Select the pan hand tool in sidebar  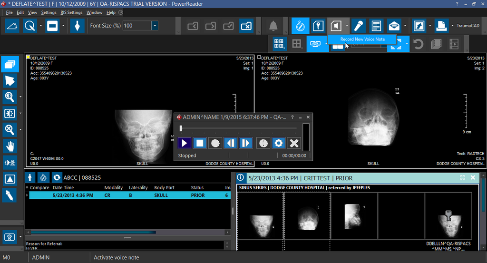point(10,146)
